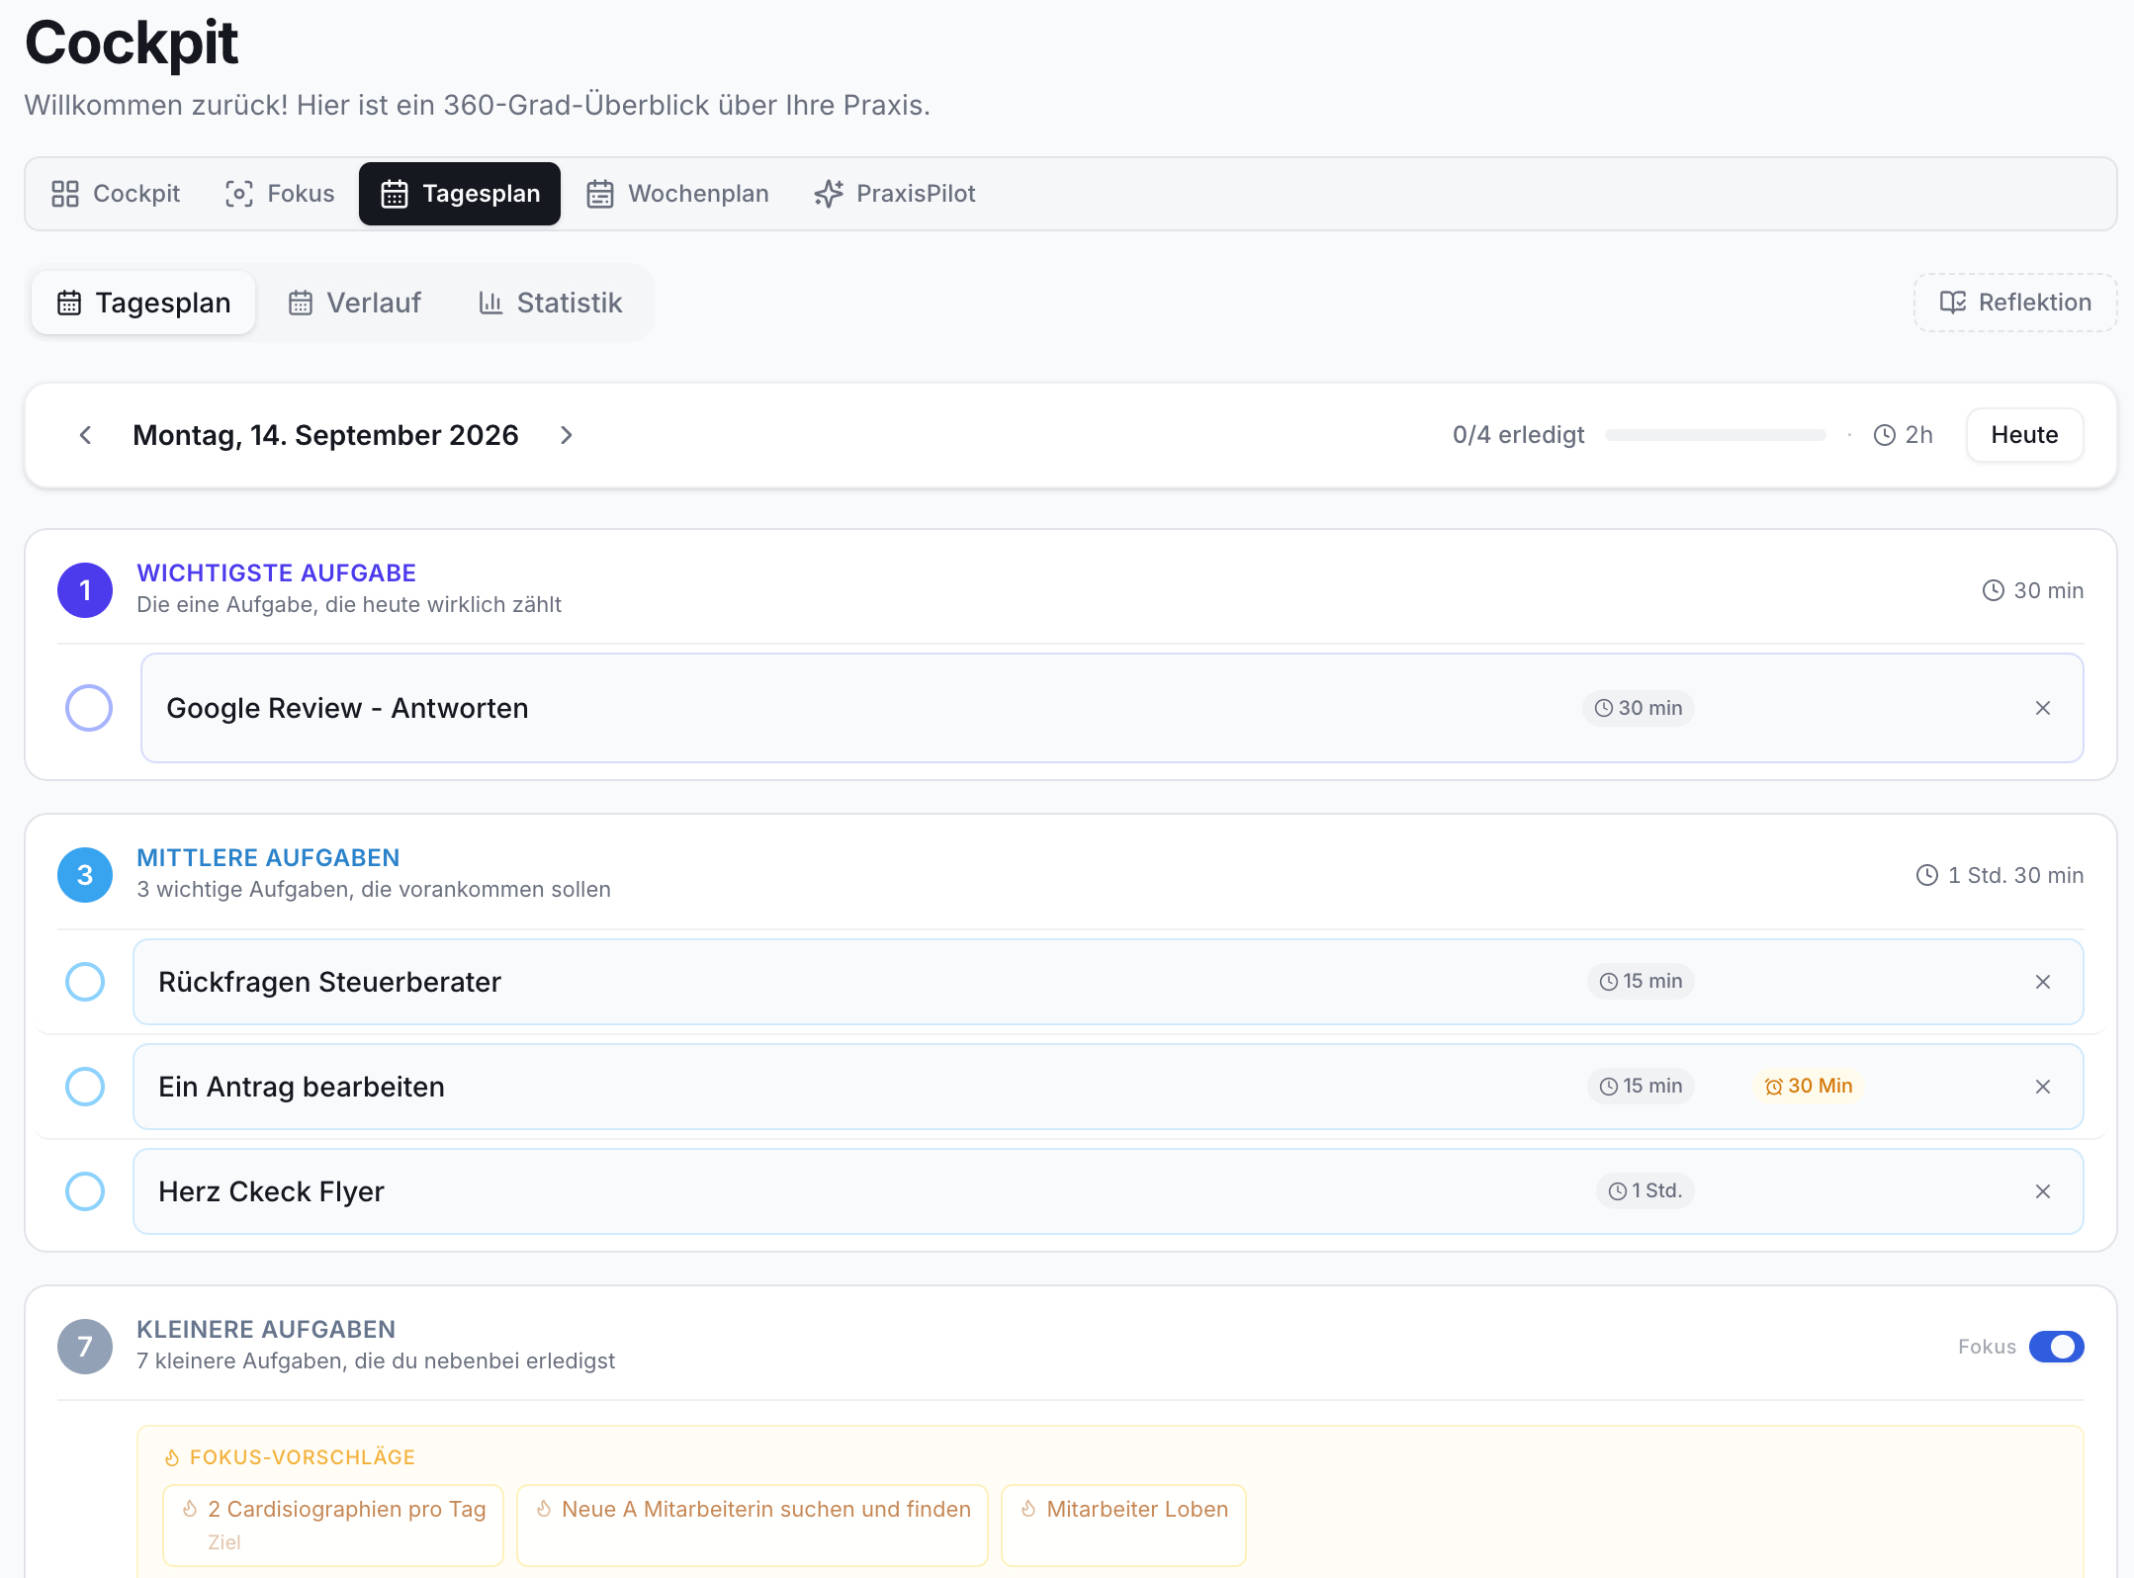Click 1 Std. duration badge on Herz Ckeck Flyer
Image resolution: width=2134 pixels, height=1578 pixels.
[1645, 1190]
